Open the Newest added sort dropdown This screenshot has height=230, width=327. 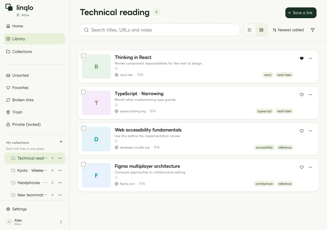(288, 30)
